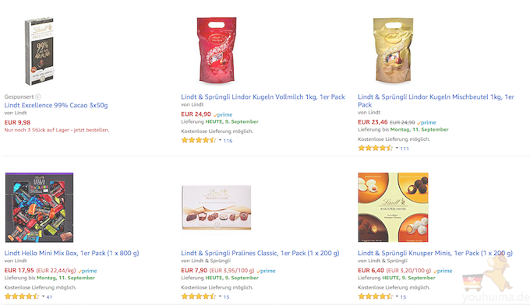Open the Hello Mini Mix Box image
Image resolution: width=530 pixels, height=305 pixels.
pyautogui.click(x=39, y=207)
